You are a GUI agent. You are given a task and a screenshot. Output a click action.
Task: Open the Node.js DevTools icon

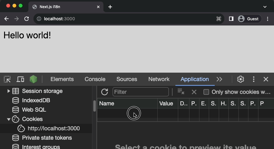point(33,79)
